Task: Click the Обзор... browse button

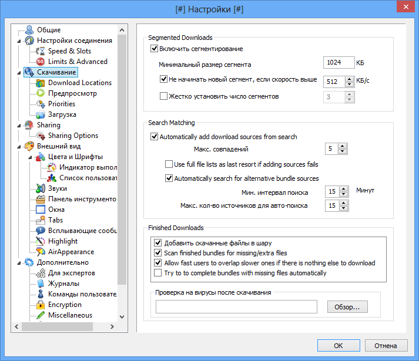Action: click(x=347, y=307)
